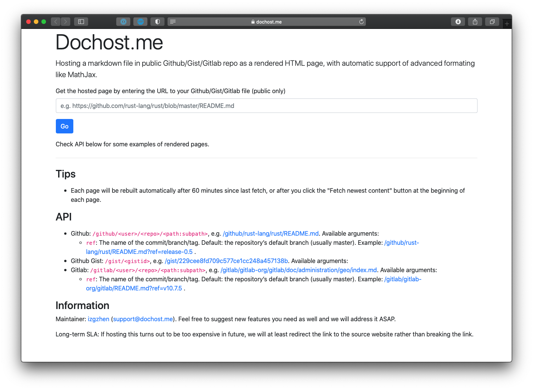
Task: Click the /gist/<gistid> code text
Action: tap(128, 261)
